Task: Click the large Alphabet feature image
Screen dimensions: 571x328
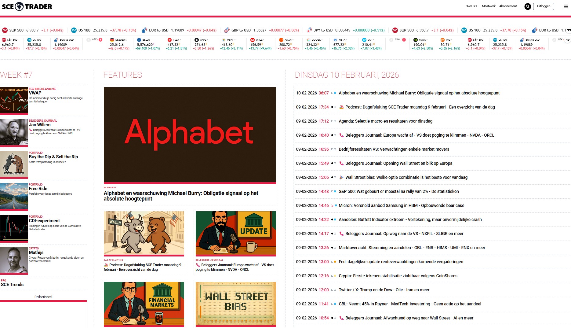Action: 190,135
